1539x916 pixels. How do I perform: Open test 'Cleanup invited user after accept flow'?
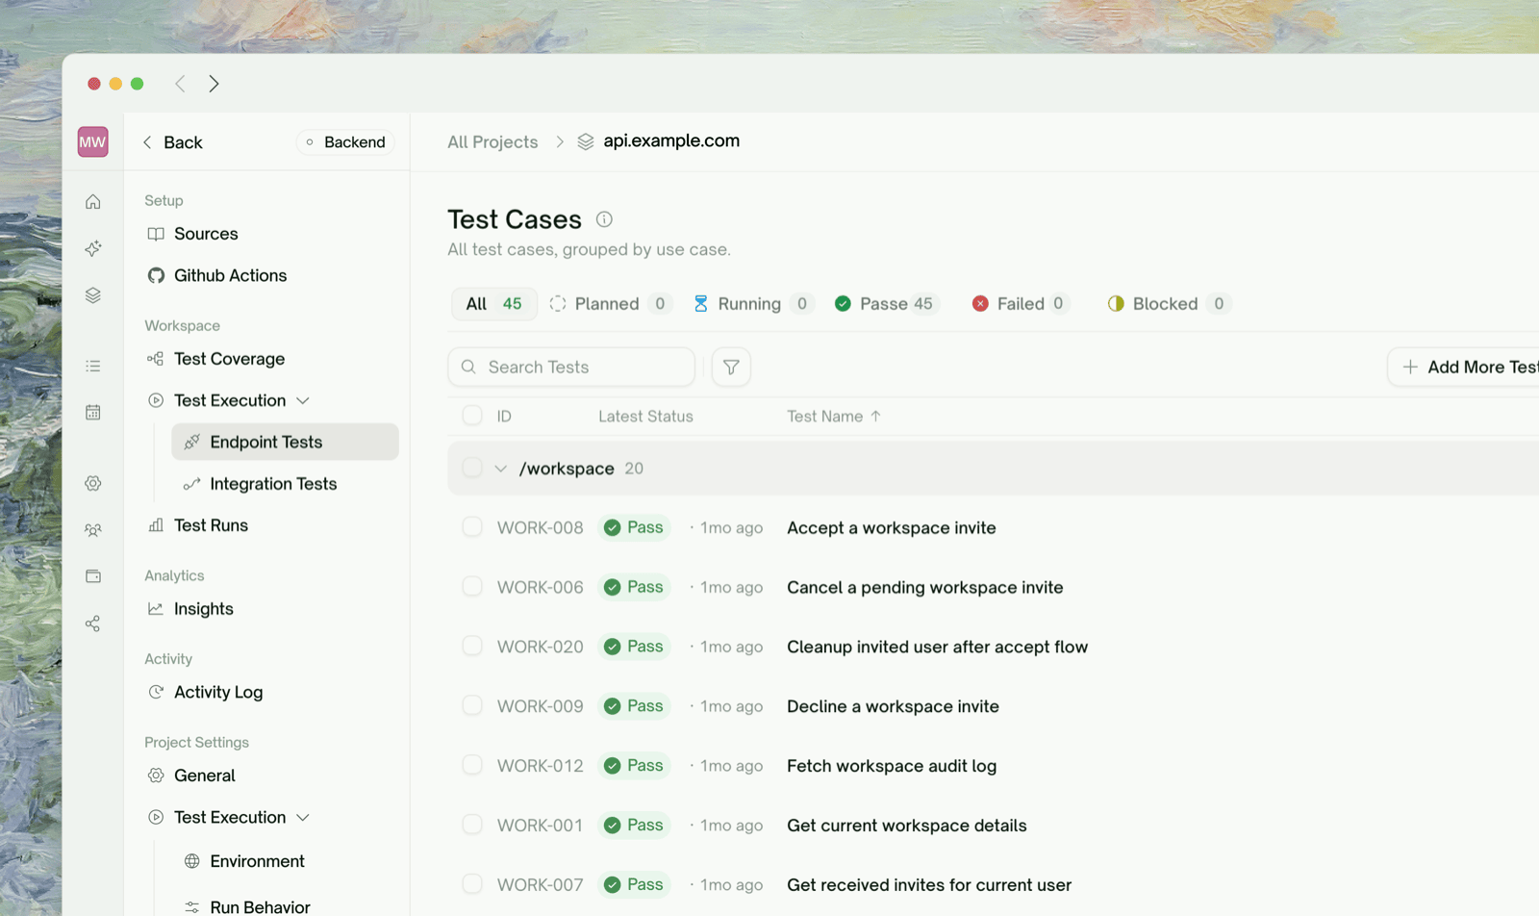(937, 647)
